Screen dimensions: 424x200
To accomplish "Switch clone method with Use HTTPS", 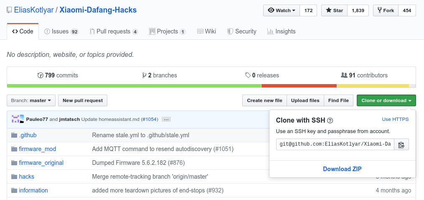I will pyautogui.click(x=395, y=119).
